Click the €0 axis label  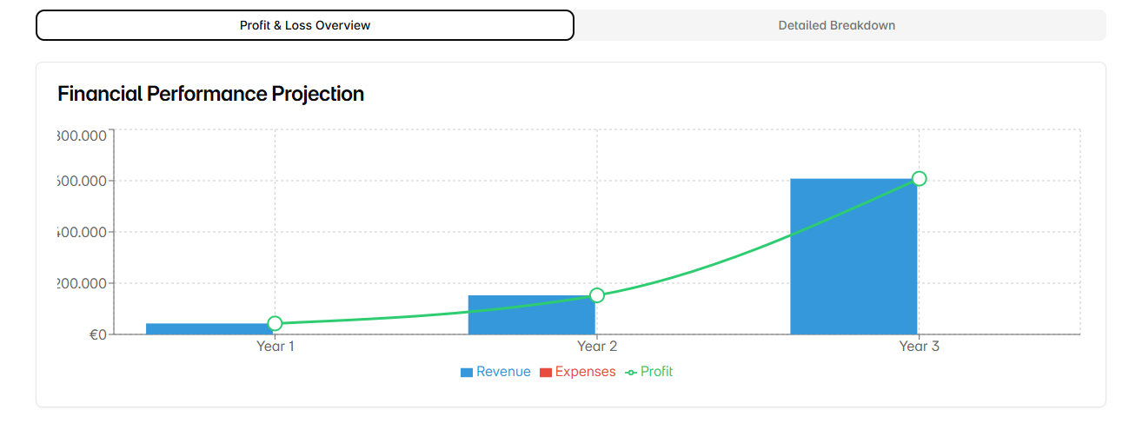(98, 334)
